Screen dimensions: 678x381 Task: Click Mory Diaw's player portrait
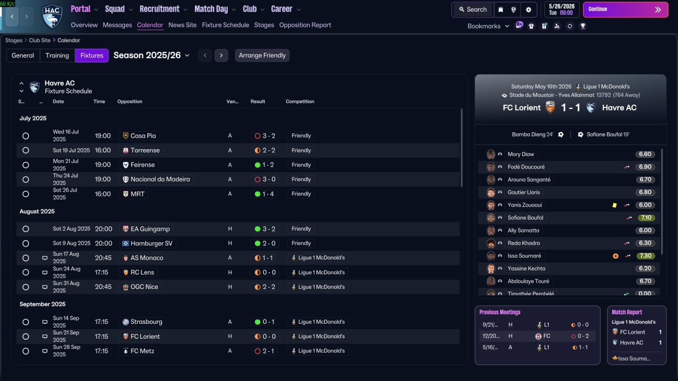tap(491, 155)
